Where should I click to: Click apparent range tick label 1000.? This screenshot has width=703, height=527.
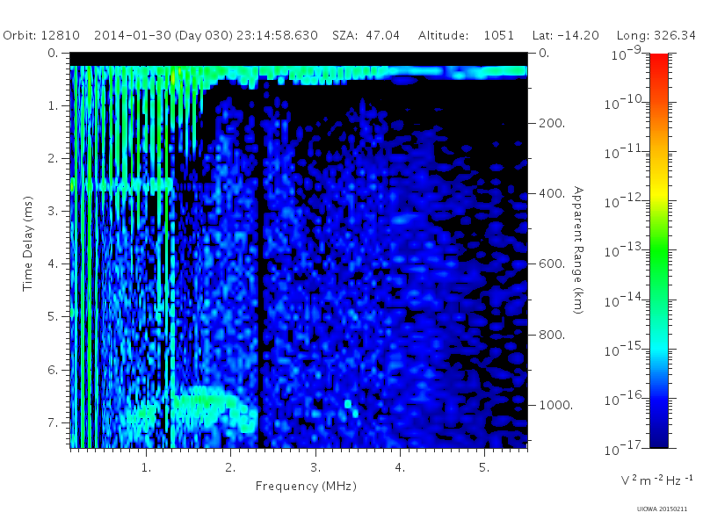556,405
